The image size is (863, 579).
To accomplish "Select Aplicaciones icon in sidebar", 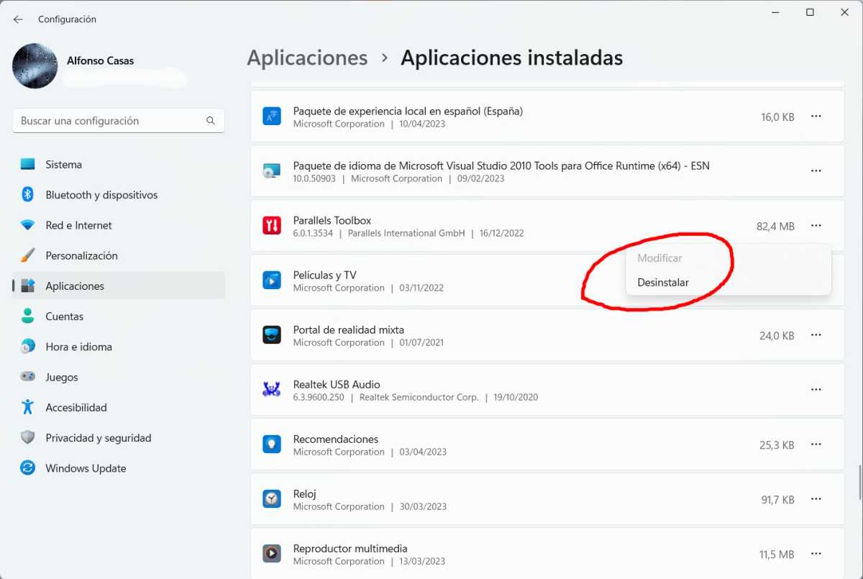I will 28,286.
